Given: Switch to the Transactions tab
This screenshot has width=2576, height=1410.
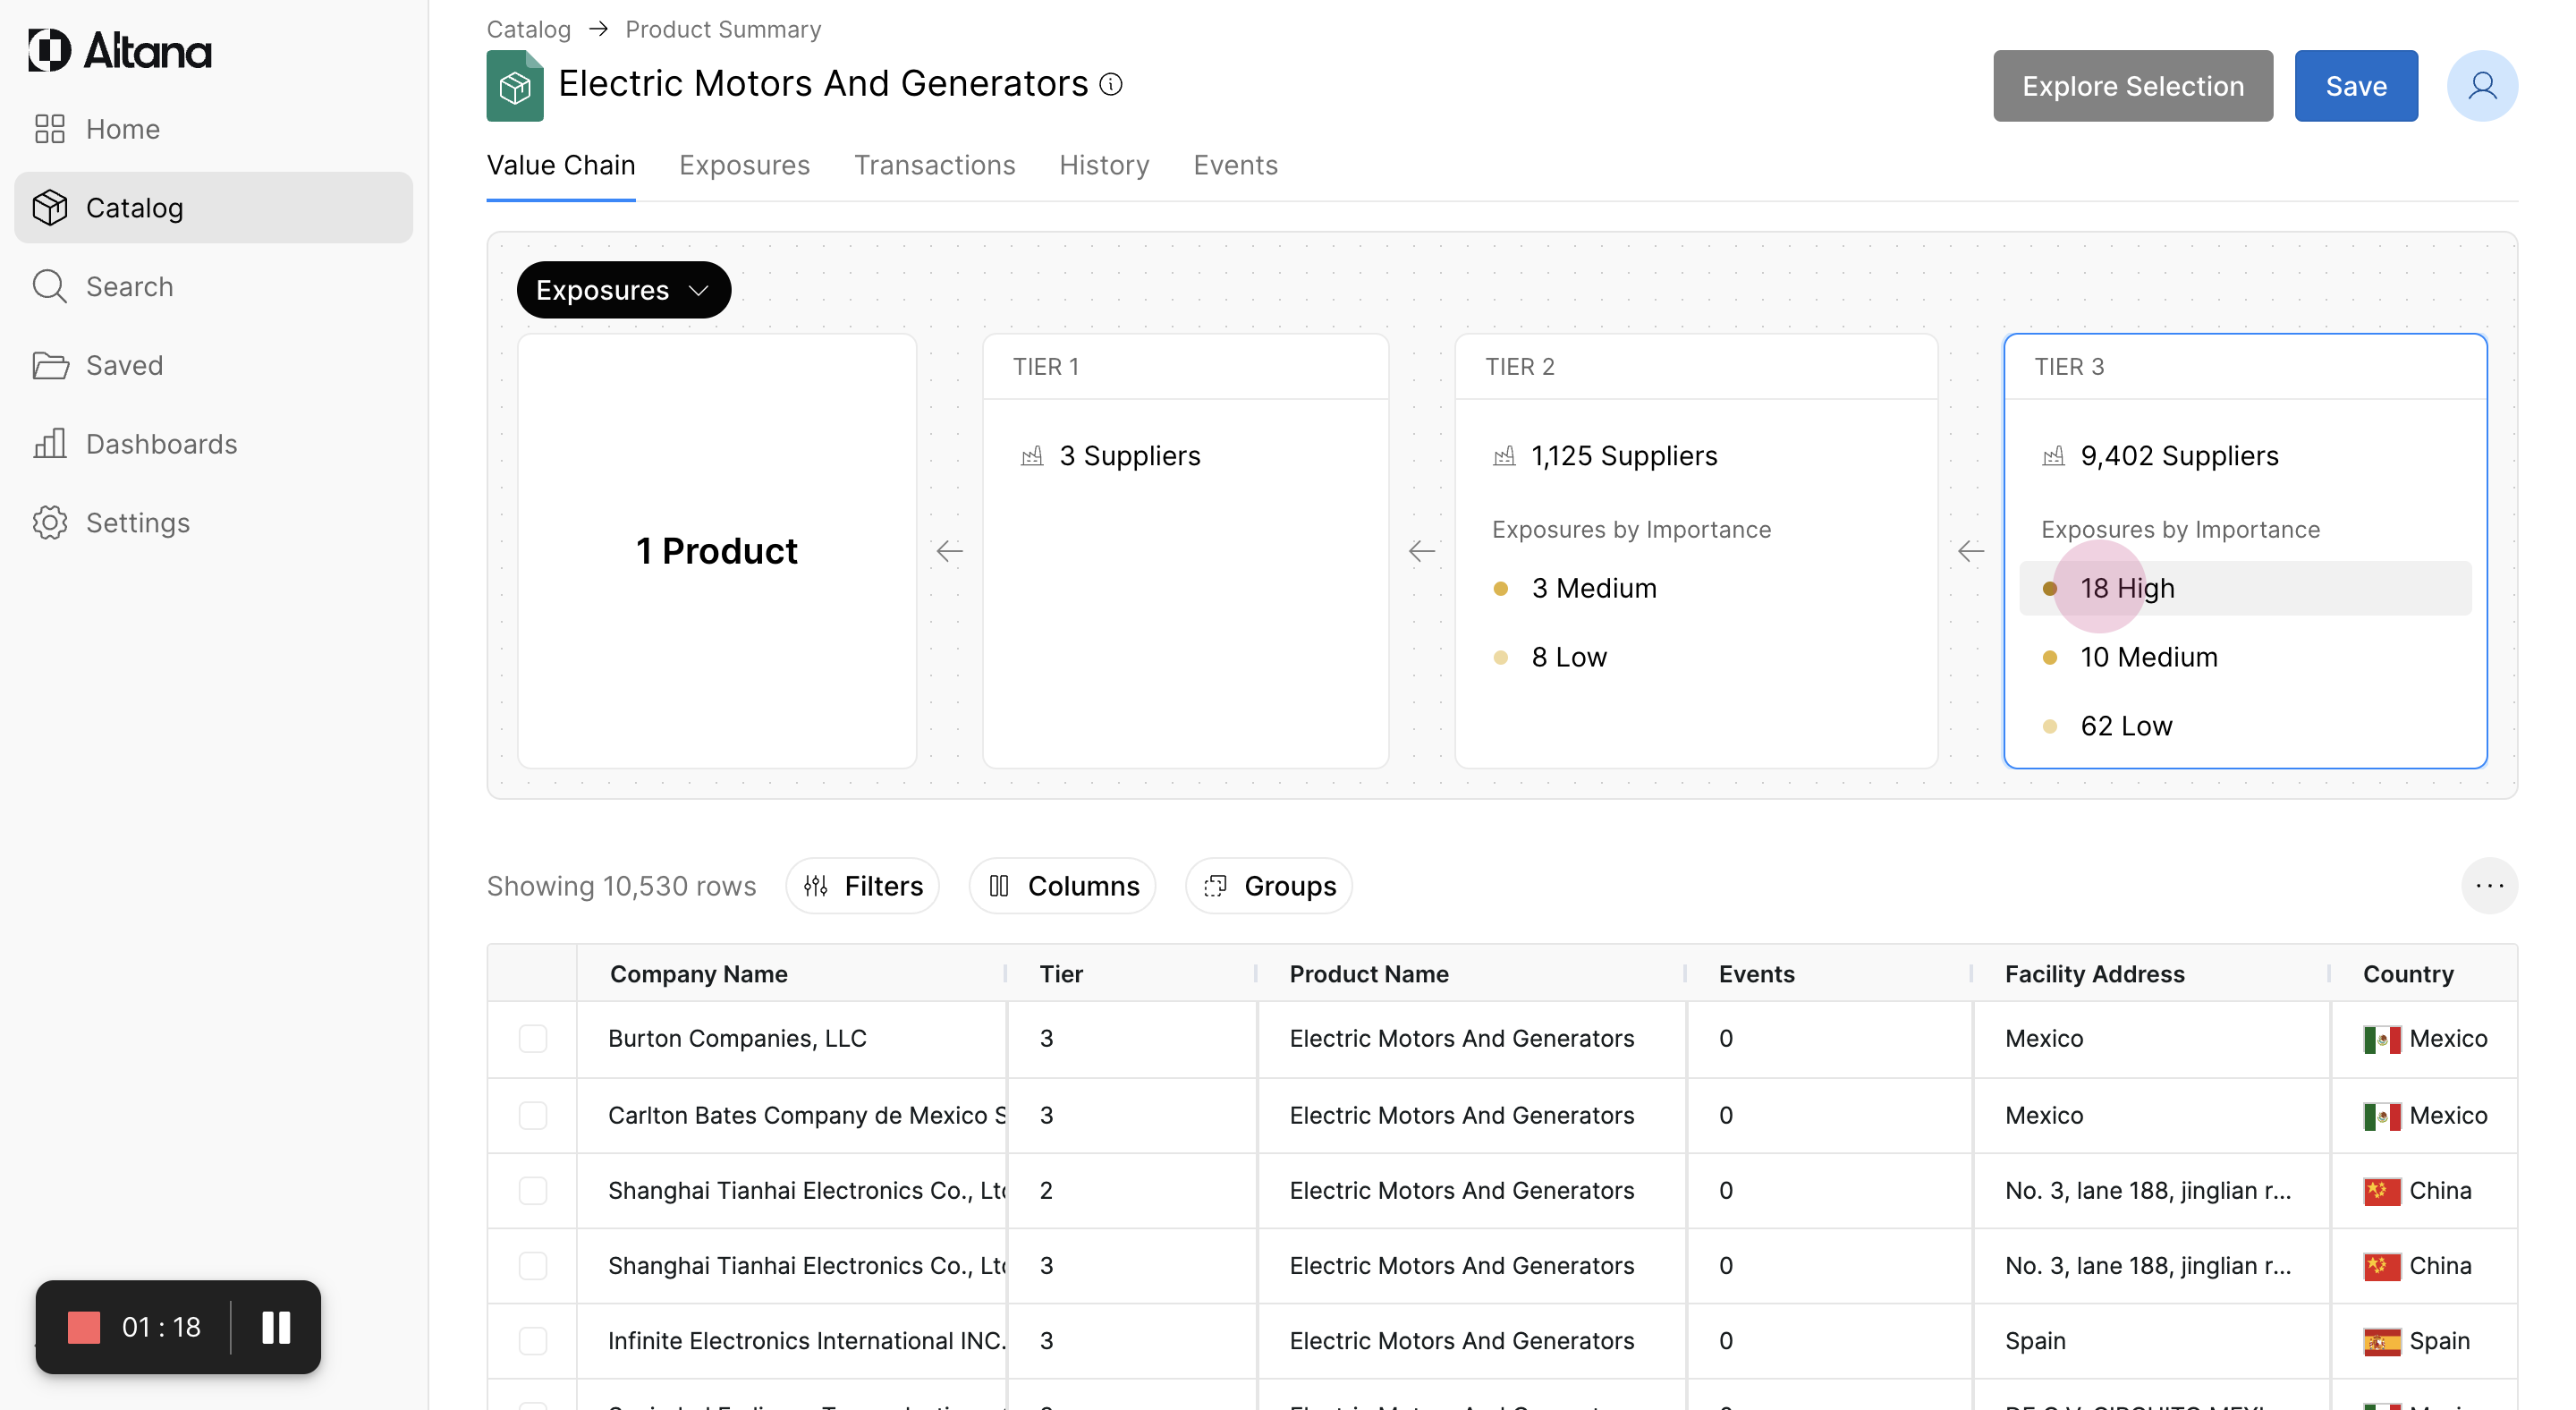Looking at the screenshot, I should point(934,165).
